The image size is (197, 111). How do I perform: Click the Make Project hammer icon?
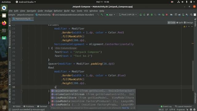102,15
